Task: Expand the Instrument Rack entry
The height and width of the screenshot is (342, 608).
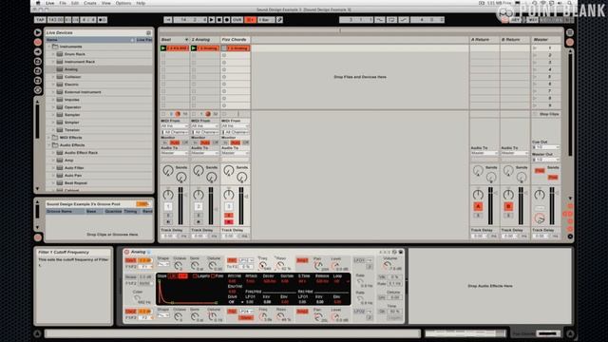Action: coord(53,62)
